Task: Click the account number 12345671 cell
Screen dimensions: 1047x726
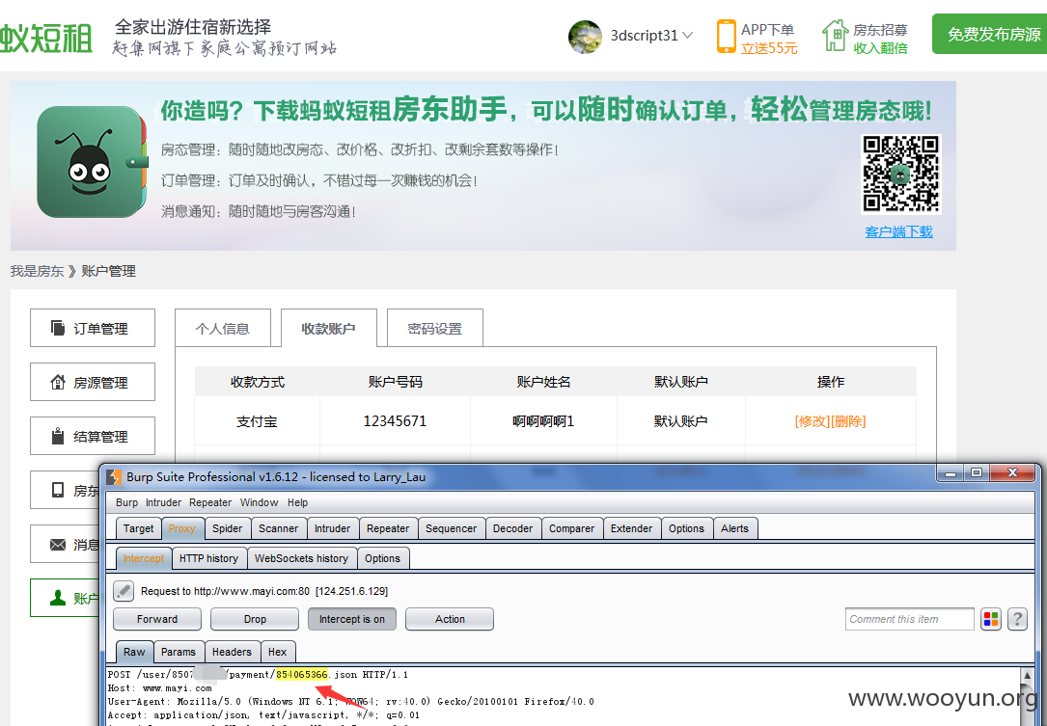Action: point(395,421)
